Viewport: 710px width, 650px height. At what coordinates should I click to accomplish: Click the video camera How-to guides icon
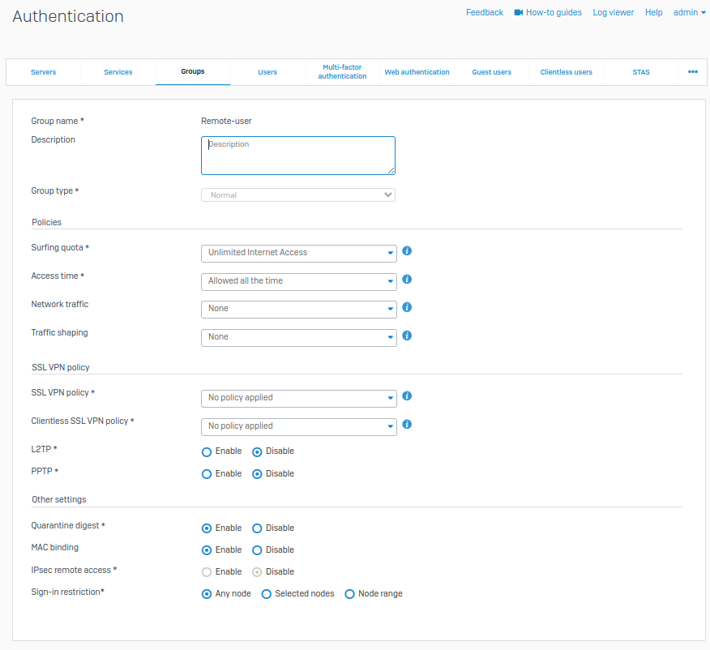coord(519,13)
